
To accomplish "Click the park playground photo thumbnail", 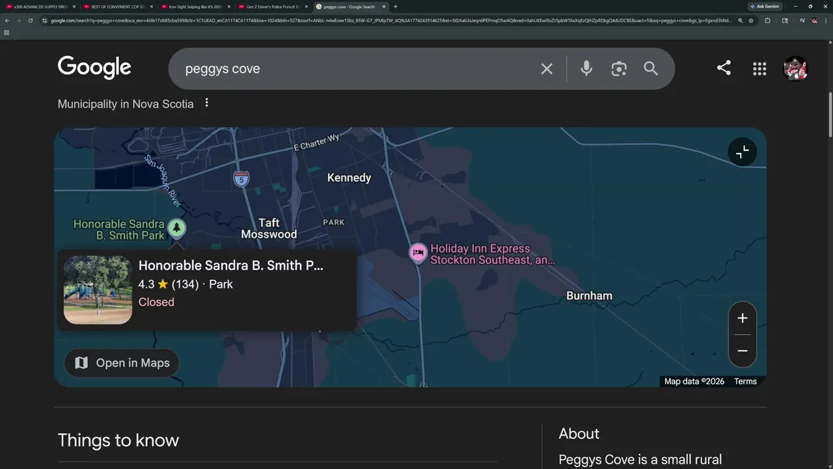I will point(98,290).
